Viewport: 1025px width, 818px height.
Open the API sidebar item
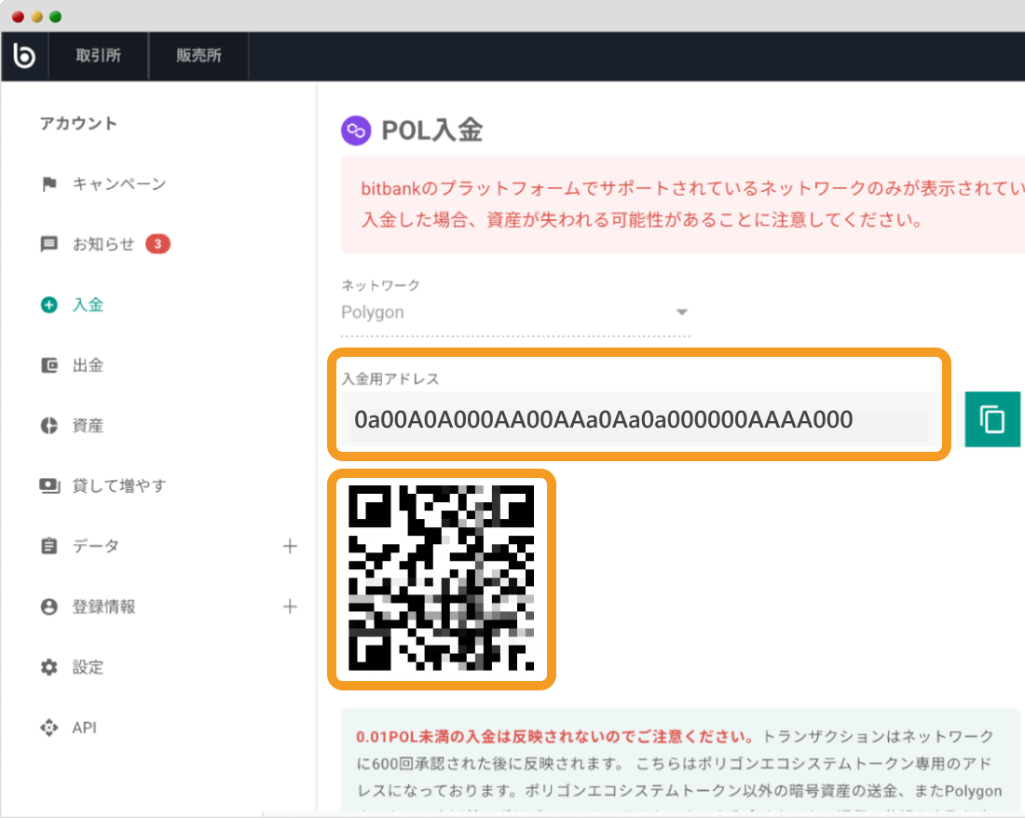[84, 728]
